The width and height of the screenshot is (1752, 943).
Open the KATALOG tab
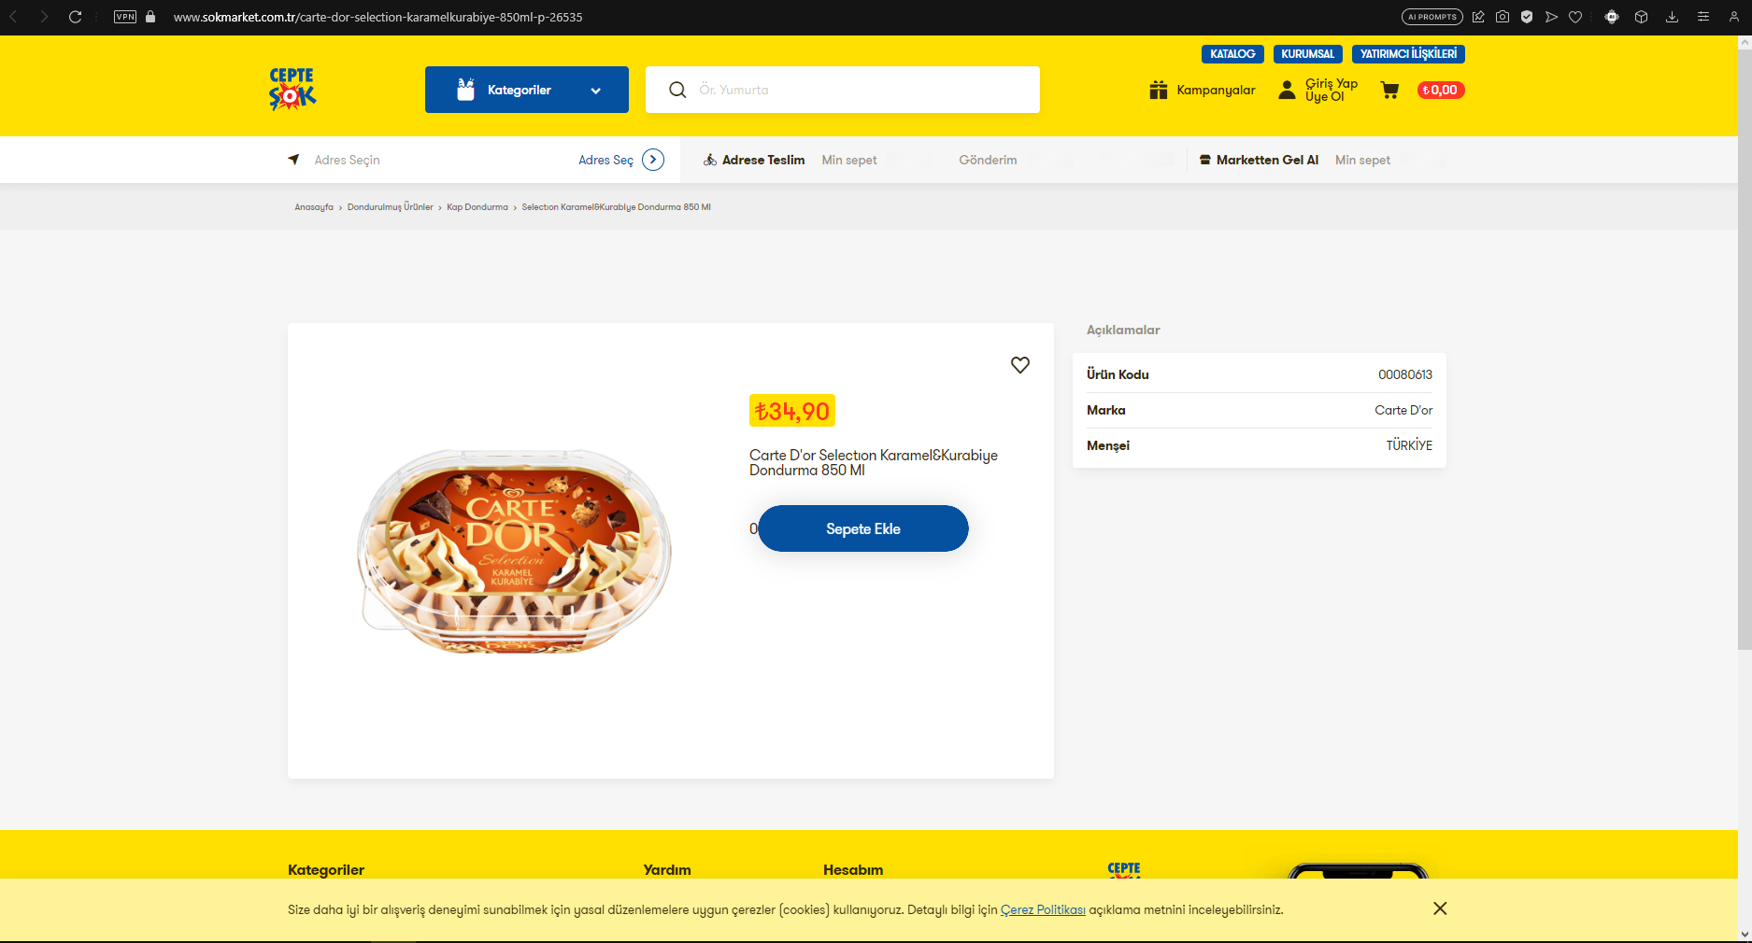pyautogui.click(x=1232, y=54)
